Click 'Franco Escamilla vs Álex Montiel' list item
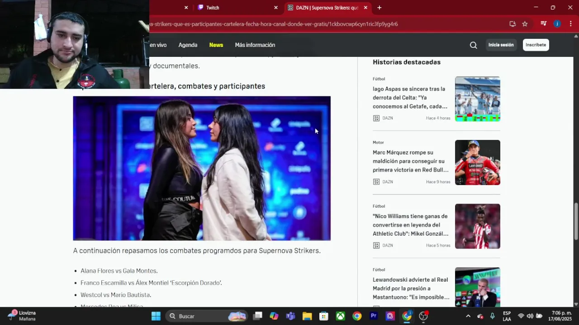Viewport: 579px width, 325px height. tap(151, 283)
